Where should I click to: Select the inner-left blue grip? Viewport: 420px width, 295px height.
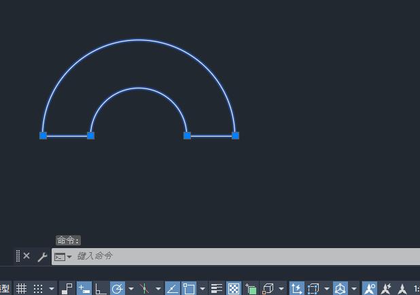click(x=91, y=135)
